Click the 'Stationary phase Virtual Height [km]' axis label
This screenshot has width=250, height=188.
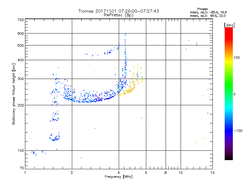pos(14,94)
